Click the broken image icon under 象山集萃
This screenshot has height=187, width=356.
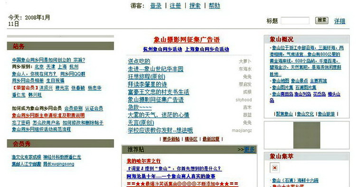coord(275,168)
